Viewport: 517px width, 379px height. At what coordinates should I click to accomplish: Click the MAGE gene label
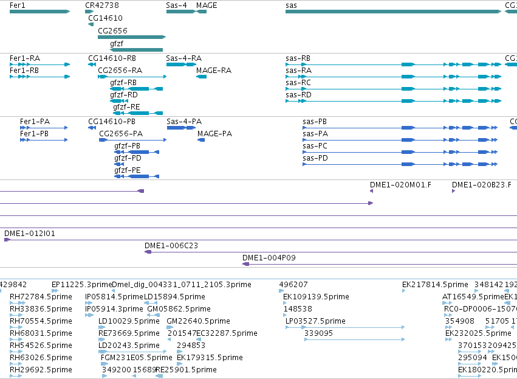coord(207,5)
